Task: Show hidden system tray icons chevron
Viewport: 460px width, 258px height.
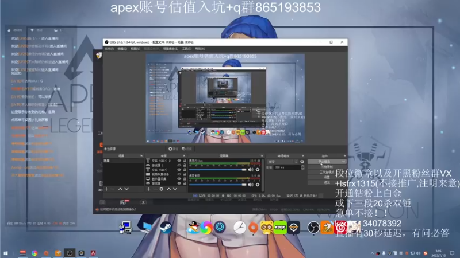Action: pyautogui.click(x=372, y=253)
